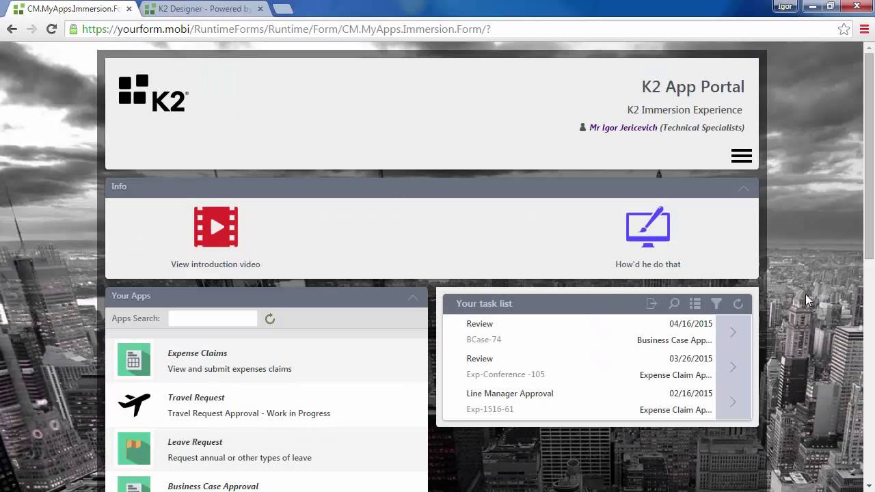Screen dimensions: 875x492
Task: Go back in the browser
Action: point(12,29)
